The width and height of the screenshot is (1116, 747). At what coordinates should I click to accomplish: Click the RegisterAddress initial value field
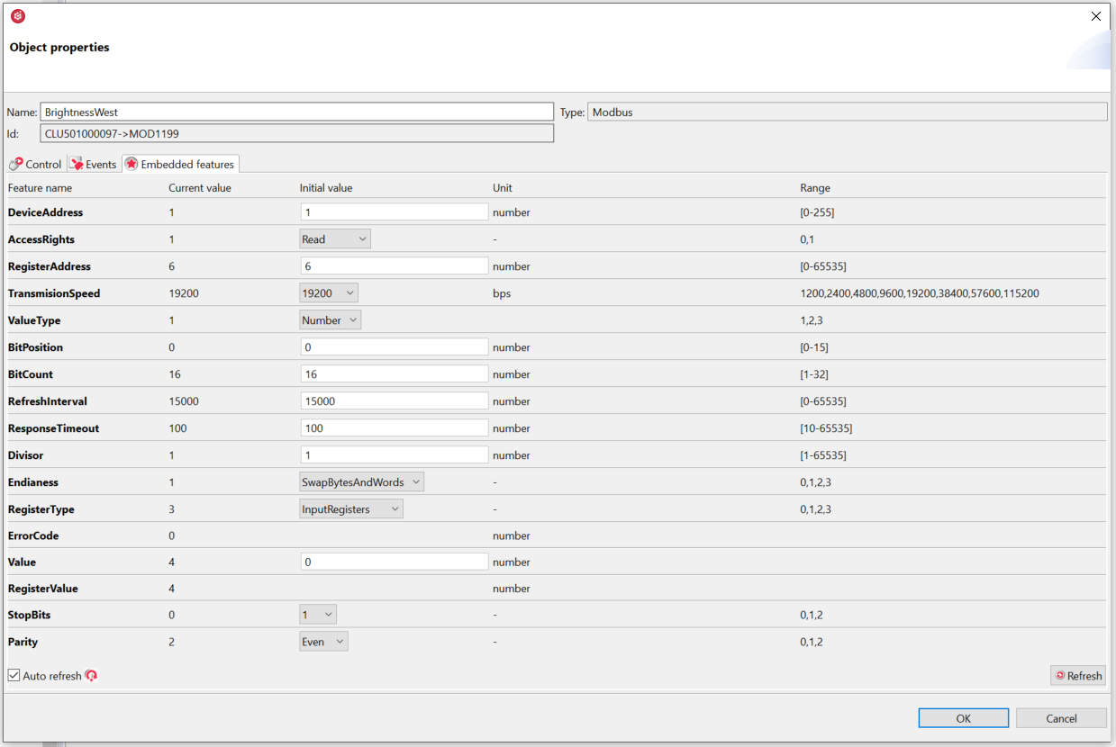[395, 266]
